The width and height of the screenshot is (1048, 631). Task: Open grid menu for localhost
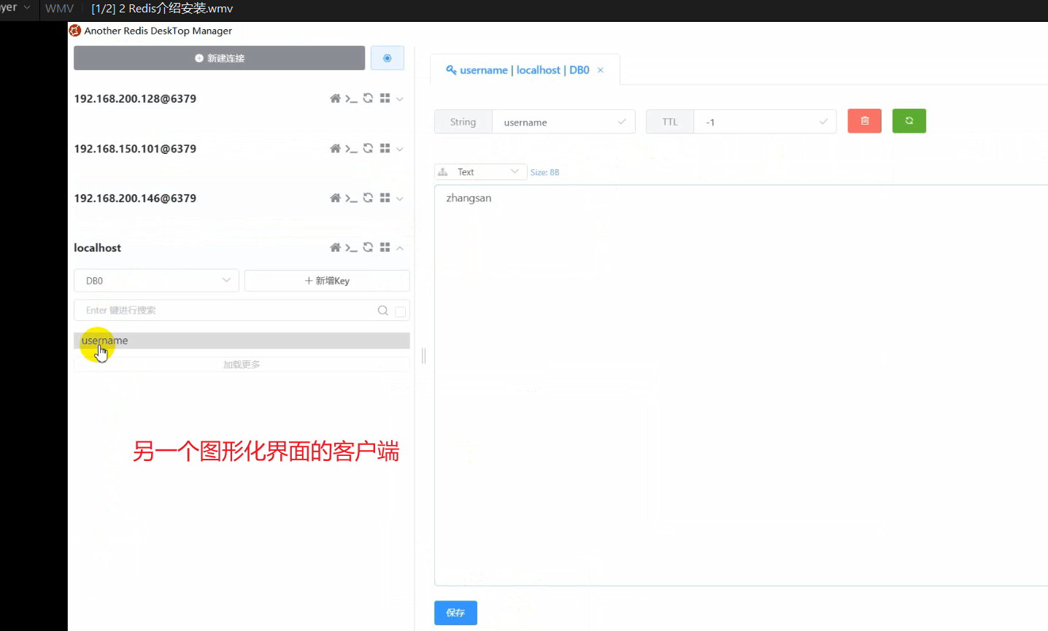(x=385, y=247)
